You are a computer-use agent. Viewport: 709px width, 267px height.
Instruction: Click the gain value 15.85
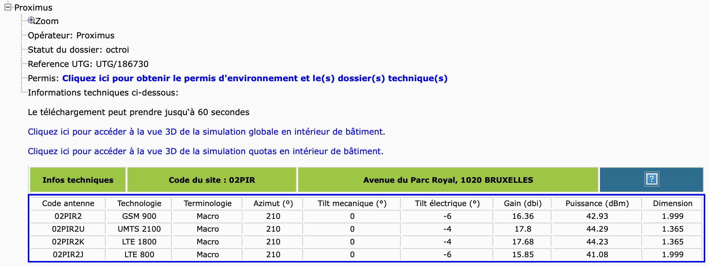523,255
